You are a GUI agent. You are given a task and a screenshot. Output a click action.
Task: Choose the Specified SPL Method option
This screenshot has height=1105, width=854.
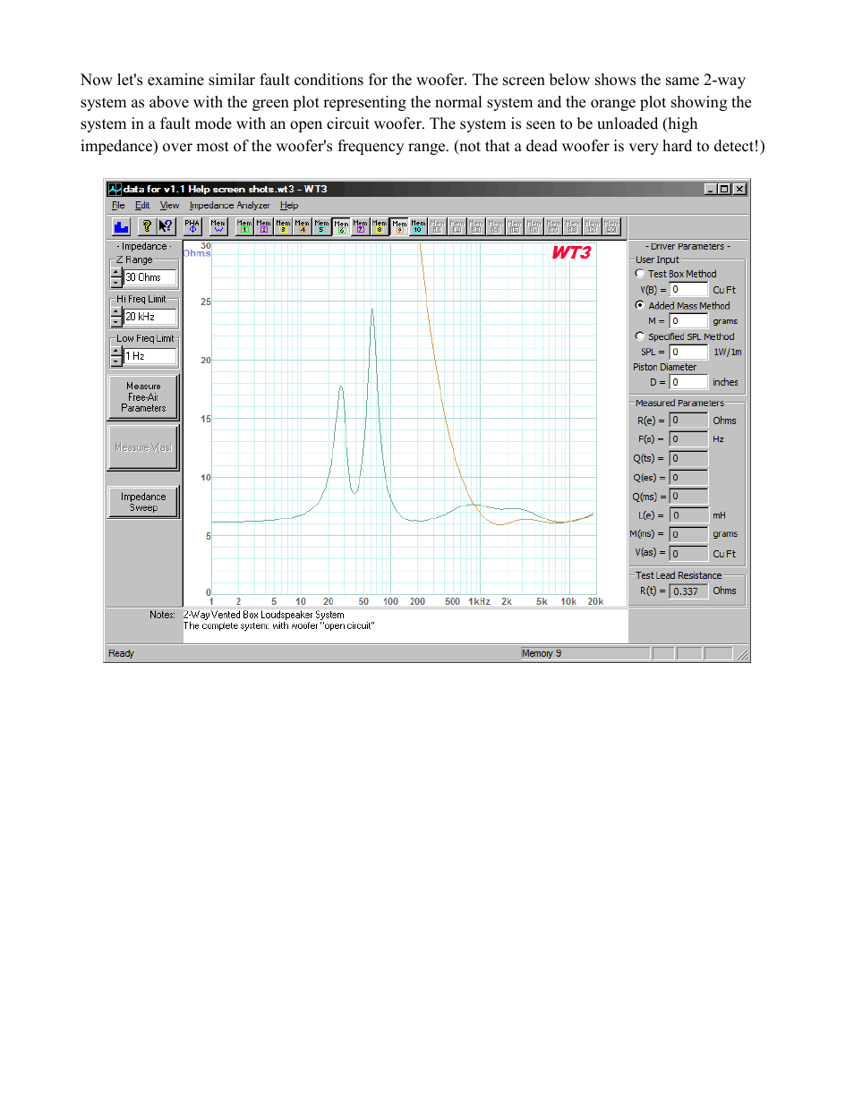pos(640,336)
